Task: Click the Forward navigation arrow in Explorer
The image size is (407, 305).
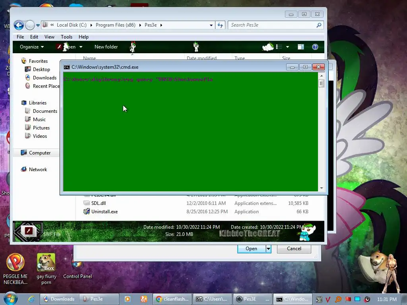Action: pos(30,25)
